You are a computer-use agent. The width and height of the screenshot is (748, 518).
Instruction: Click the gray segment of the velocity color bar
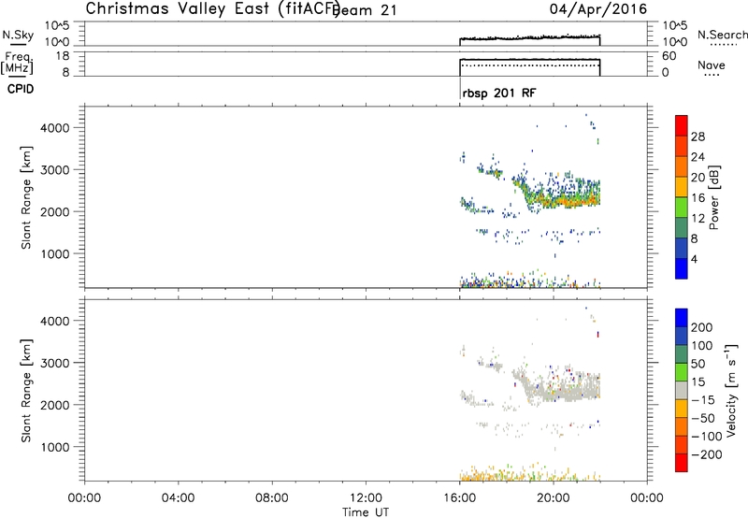pos(682,390)
